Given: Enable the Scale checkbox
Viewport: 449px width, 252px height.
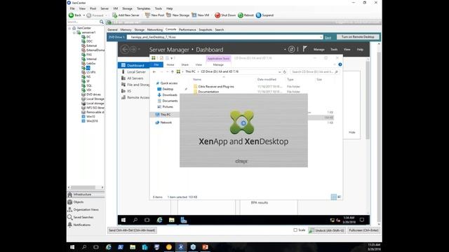Looking at the screenshot, I should point(295,230).
